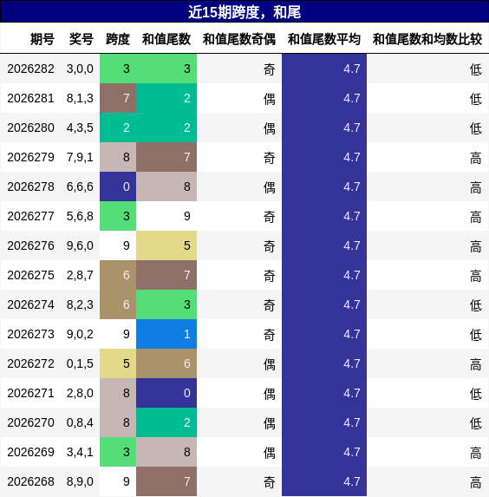Select the 和值尾数平均 column header

point(324,39)
